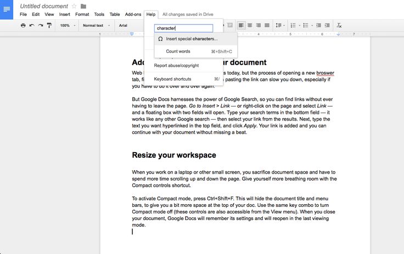Open Google Docs home via blue icon
404x254 pixels.
(7, 9)
